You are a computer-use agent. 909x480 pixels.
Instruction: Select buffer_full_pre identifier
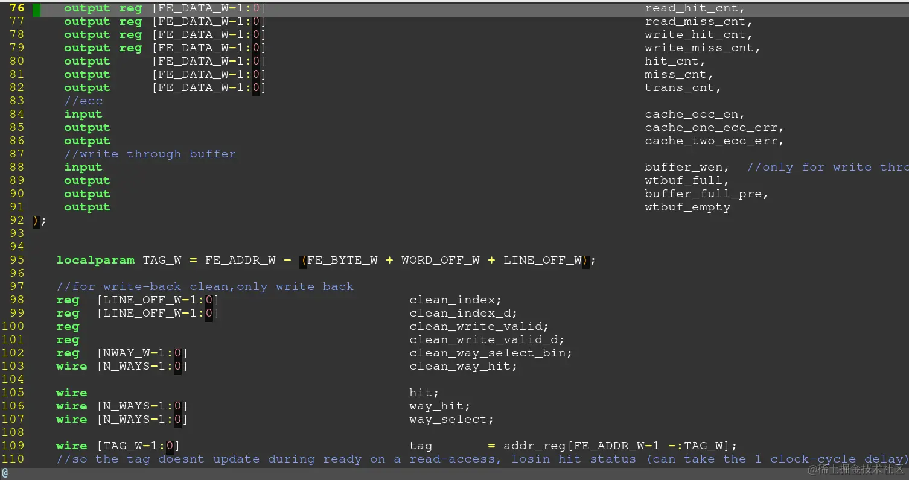click(703, 194)
